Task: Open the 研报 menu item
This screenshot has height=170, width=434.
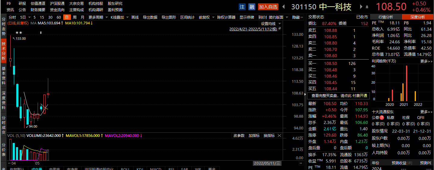Action: point(22,4)
